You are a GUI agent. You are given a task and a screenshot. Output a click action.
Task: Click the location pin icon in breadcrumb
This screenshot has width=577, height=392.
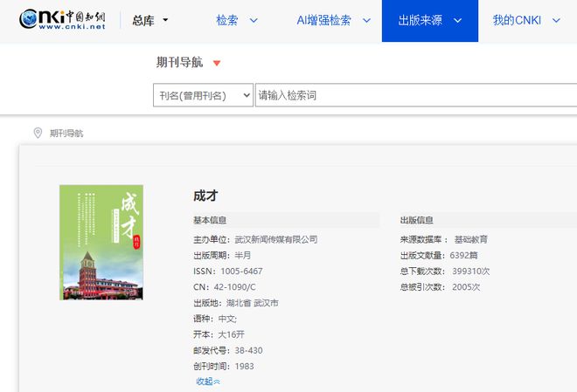tap(38, 133)
